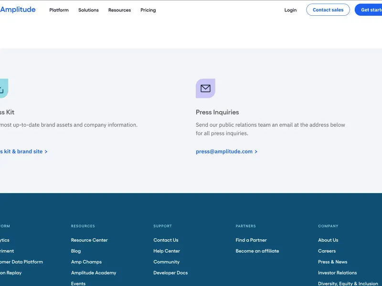Click the Press Inquiries envelope icon
Screen dimensions: 382x286
pyautogui.click(x=205, y=88)
